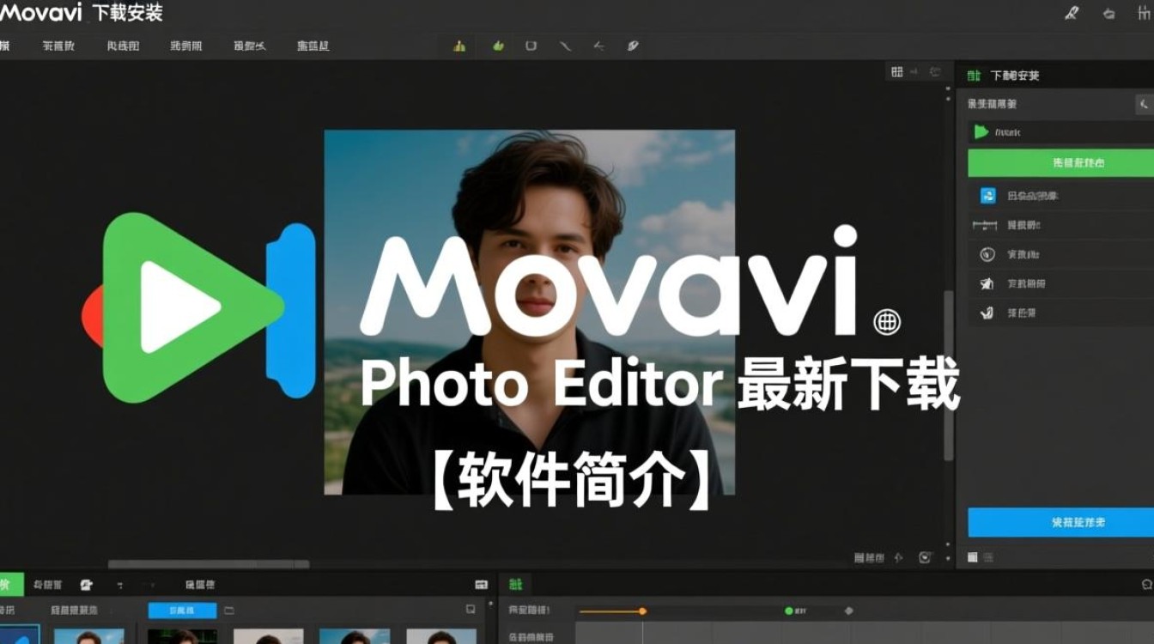Click the blue image tool icon in the right sidebar
Viewport: 1154px width, 644px height.
pyautogui.click(x=989, y=196)
